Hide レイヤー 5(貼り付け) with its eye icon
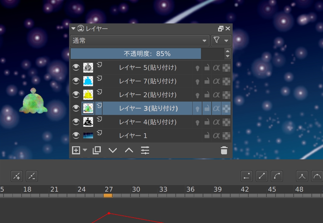 [76, 67]
